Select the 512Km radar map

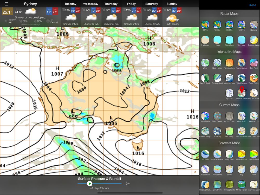242,25
